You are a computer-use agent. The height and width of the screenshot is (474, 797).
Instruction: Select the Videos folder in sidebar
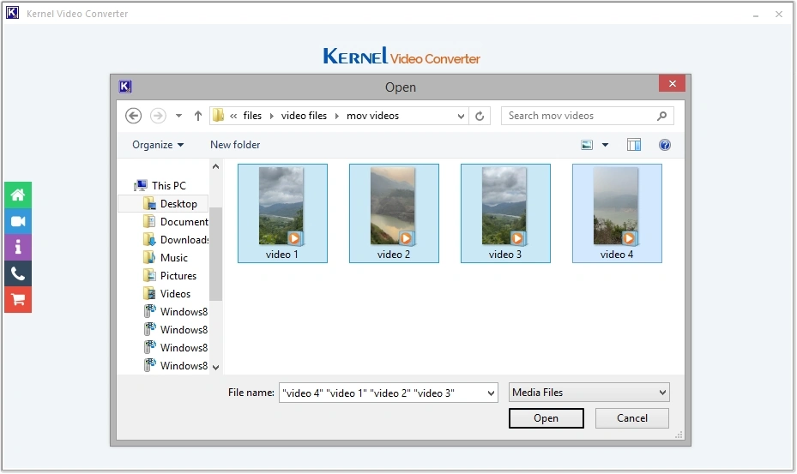[175, 294]
